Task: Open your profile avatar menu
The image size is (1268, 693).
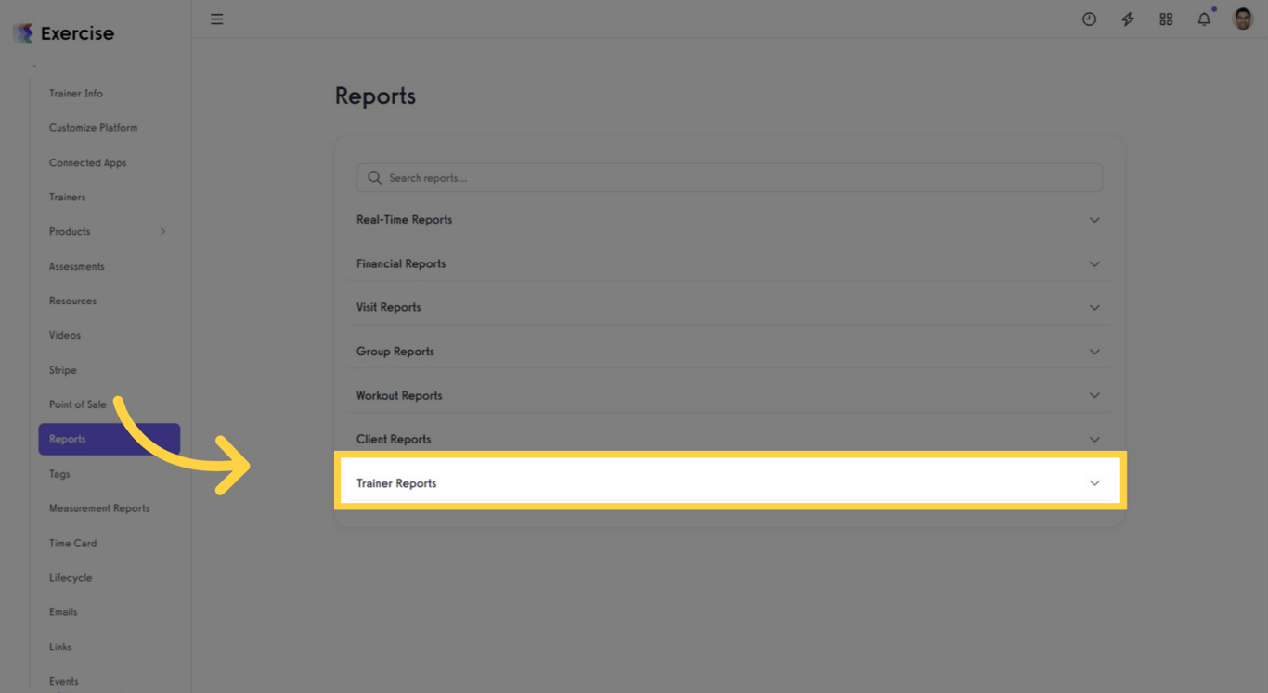Action: pyautogui.click(x=1241, y=19)
